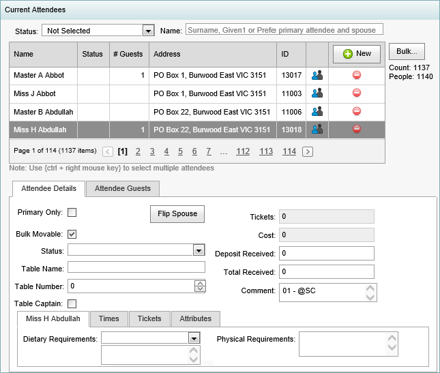Viewport: 440px width, 373px height.
Task: Go to page 2
Action: 138,151
